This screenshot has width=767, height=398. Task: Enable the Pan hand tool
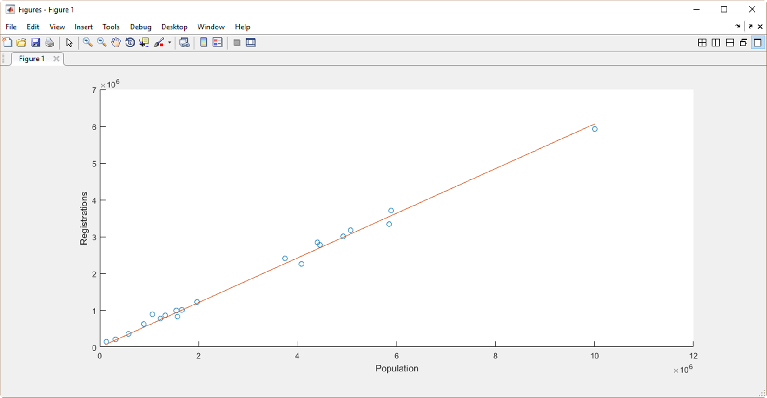click(116, 43)
